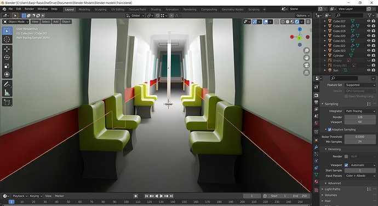
Task: Activate the Scale tool
Action: tap(7, 66)
